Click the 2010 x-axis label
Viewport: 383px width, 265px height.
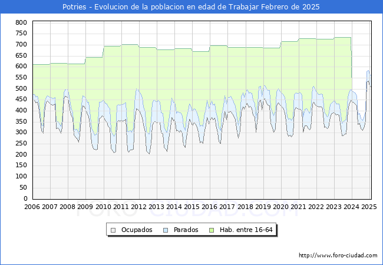tap(103, 207)
